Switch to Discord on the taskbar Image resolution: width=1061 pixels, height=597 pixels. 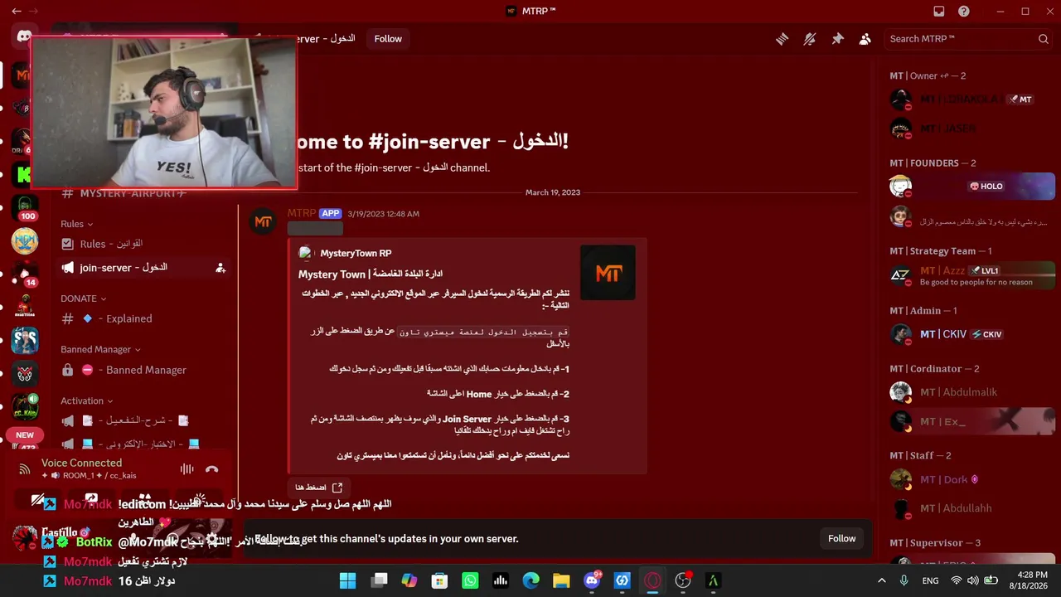click(x=593, y=580)
